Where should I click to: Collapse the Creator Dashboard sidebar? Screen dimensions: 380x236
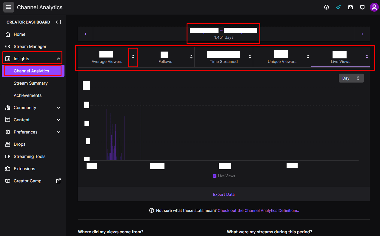point(59,22)
